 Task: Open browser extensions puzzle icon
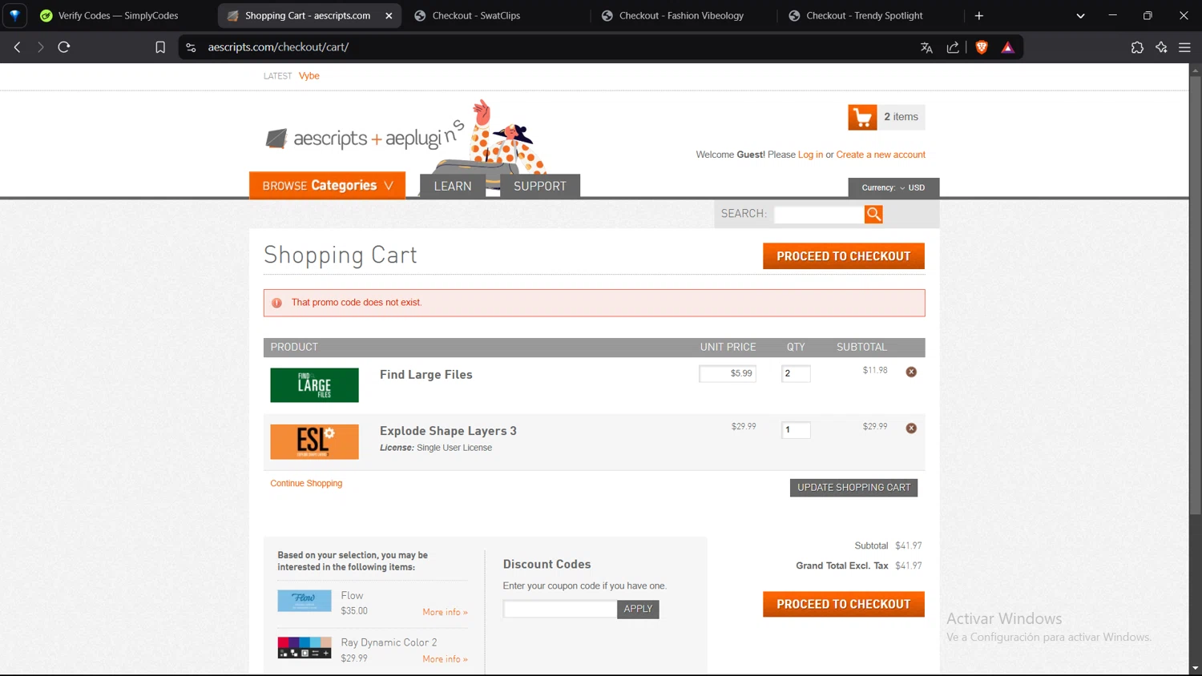coord(1137,47)
